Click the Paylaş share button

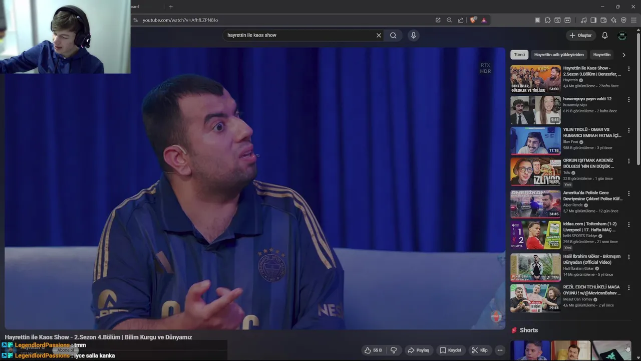[x=419, y=350]
